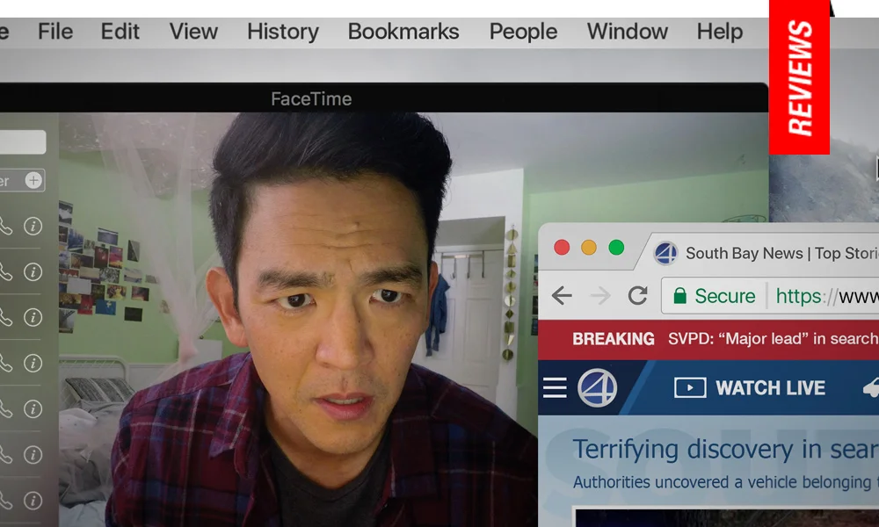Select the Channel 4 station logo

pos(599,387)
